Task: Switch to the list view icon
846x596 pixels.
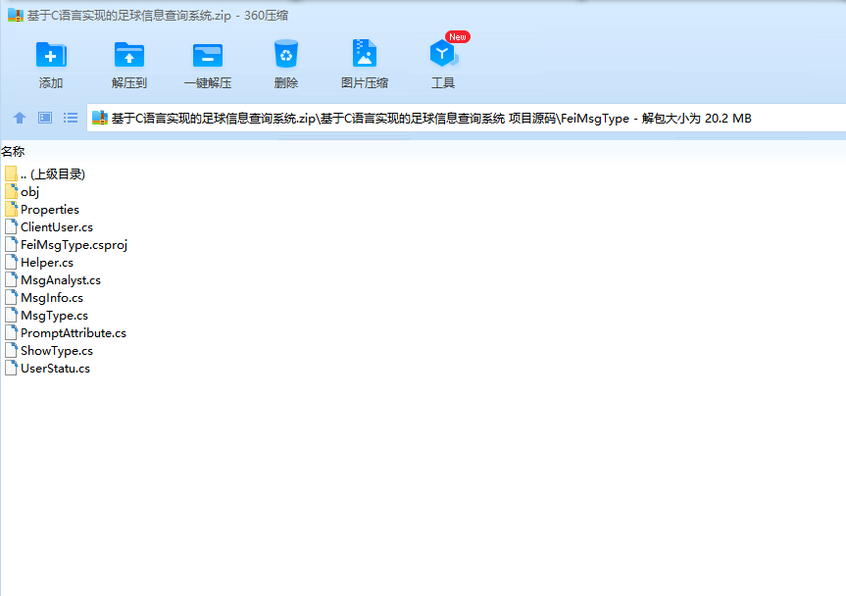Action: (x=71, y=118)
